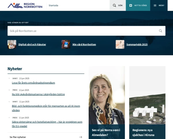Click the Kiruna hospital rendering image

pos(147,95)
